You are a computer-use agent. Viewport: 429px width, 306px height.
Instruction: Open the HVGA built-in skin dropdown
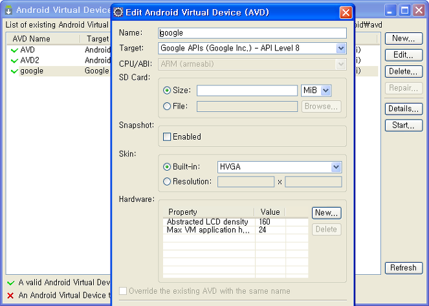tap(336, 167)
